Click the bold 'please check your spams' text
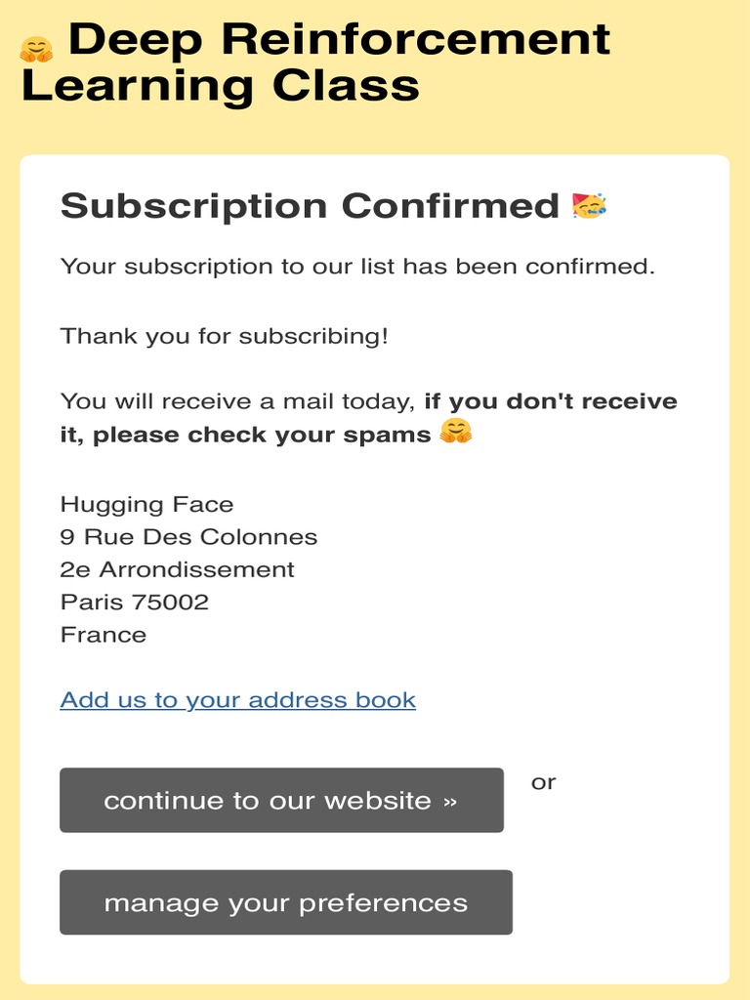750x1000 pixels. click(262, 435)
